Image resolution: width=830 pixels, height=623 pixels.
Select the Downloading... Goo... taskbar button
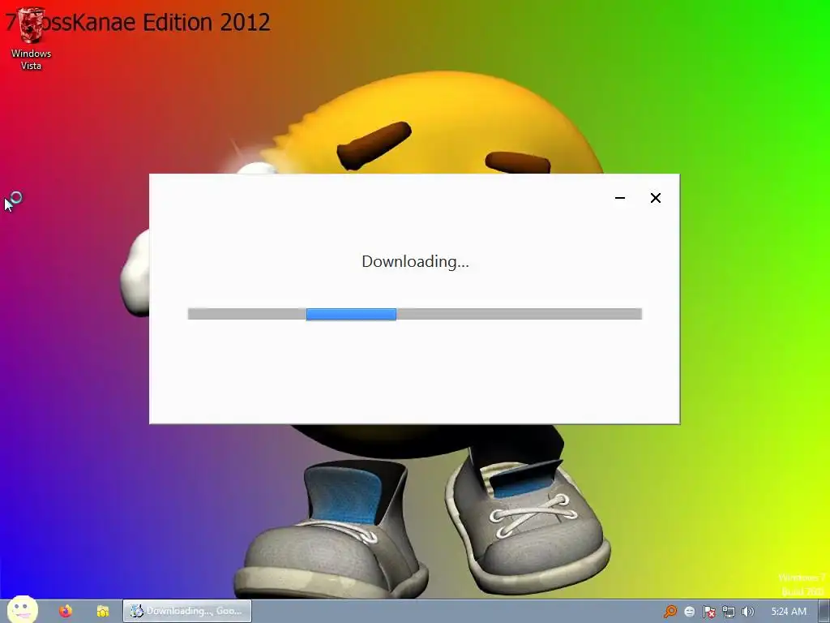[187, 611]
